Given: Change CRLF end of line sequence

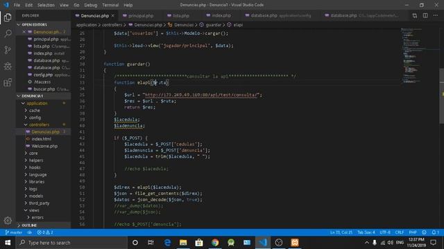Looking at the screenshot, I should (x=400, y=232).
